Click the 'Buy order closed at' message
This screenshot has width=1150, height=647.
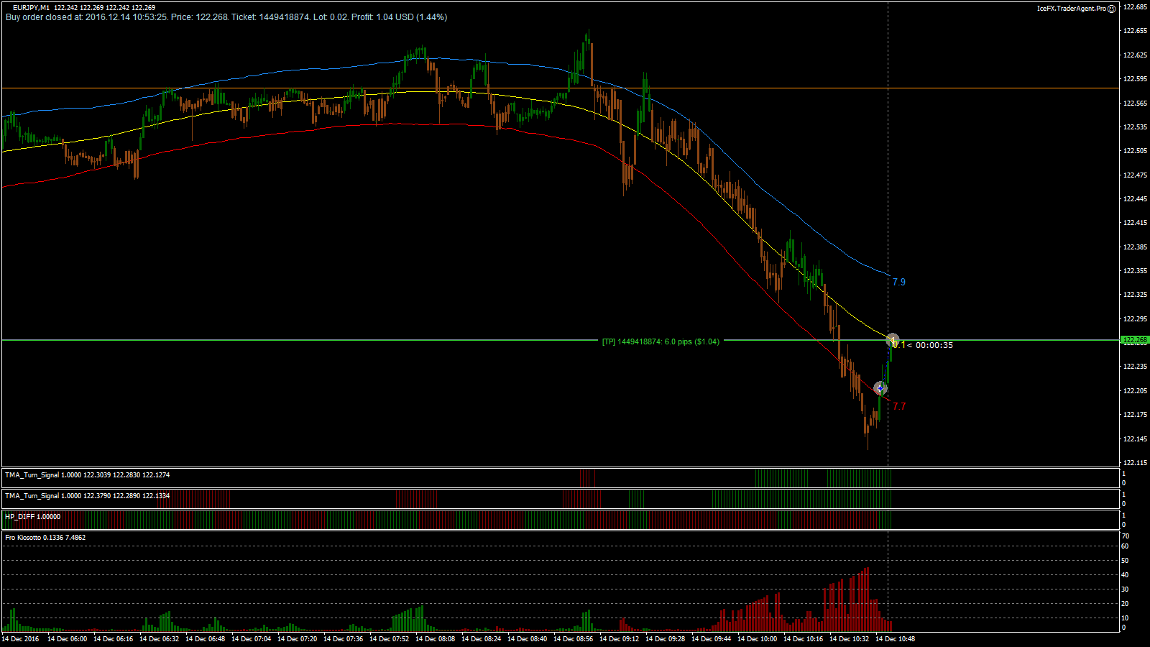[226, 17]
